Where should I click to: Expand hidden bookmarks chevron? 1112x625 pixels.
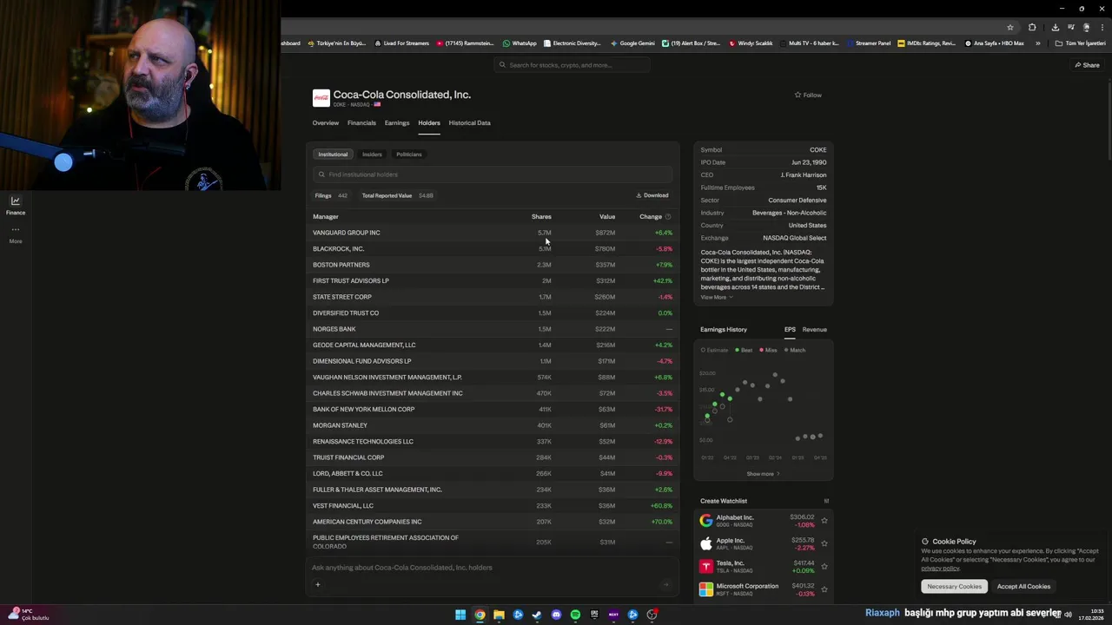[1037, 43]
